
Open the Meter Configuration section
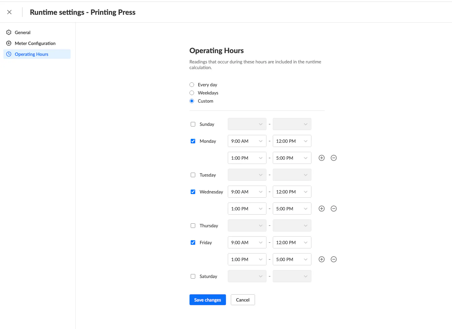click(x=37, y=43)
